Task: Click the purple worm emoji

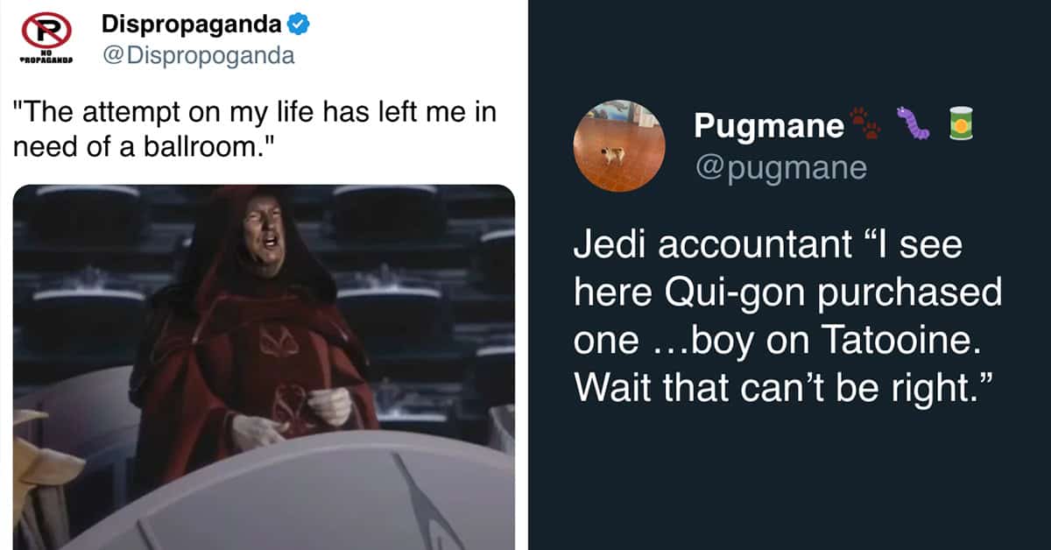Action: pyautogui.click(x=913, y=123)
